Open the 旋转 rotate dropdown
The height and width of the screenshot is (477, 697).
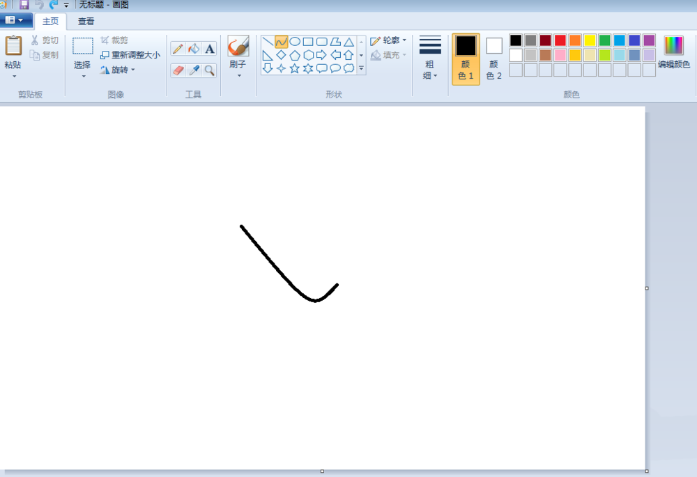(x=118, y=70)
